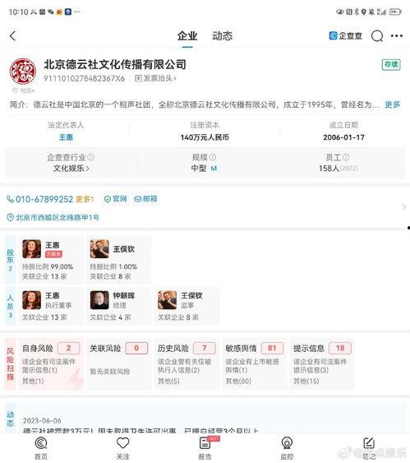The width and height of the screenshot is (410, 463).
Task: Open legal representative 王惠 link
Action: [x=66, y=137]
